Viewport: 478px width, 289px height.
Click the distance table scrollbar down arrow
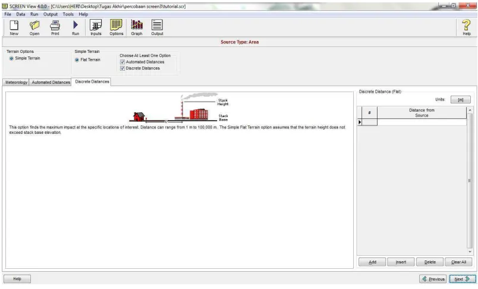[x=470, y=252]
